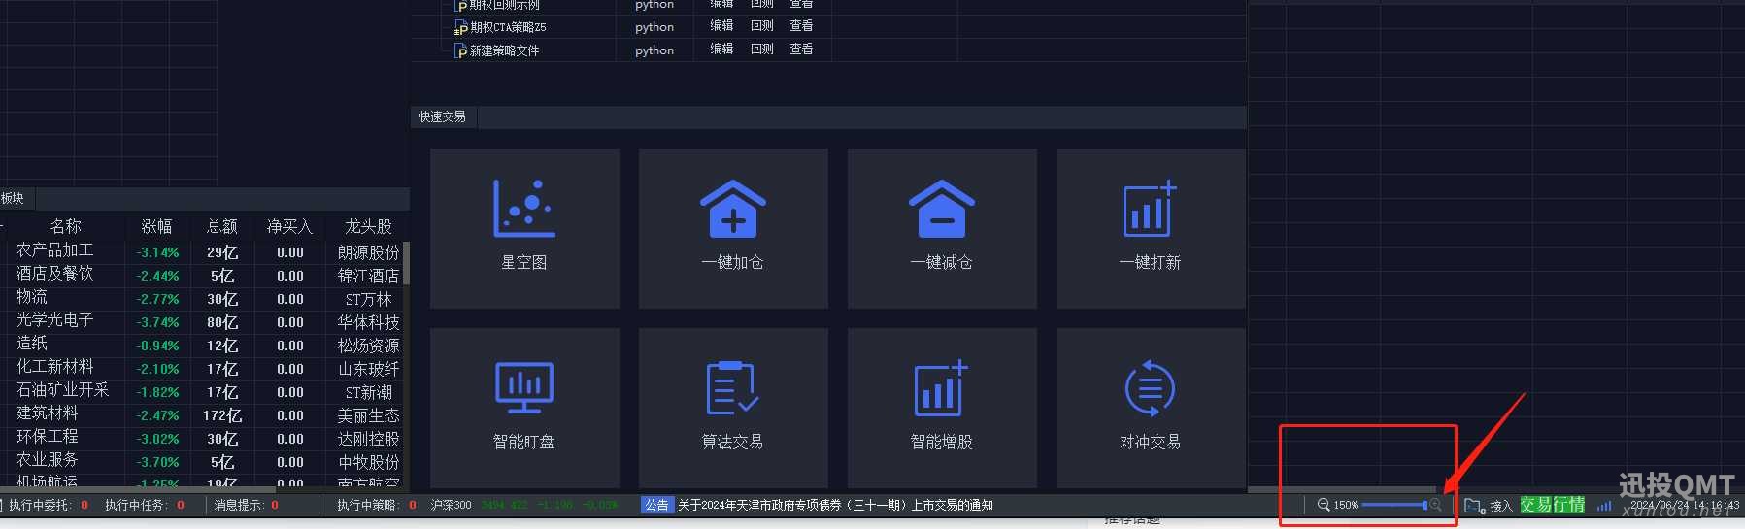Click the green 行情 connection indicator

[1568, 505]
